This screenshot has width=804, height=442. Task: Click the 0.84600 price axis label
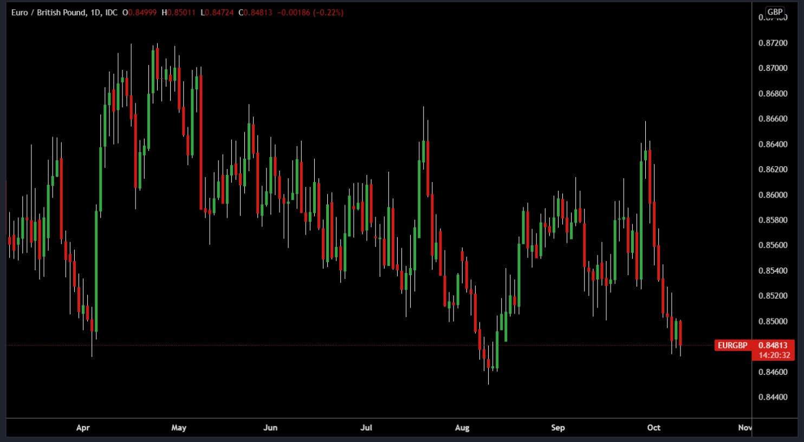(x=773, y=372)
